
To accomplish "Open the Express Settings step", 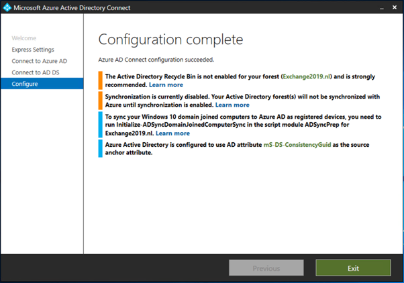I will point(33,50).
